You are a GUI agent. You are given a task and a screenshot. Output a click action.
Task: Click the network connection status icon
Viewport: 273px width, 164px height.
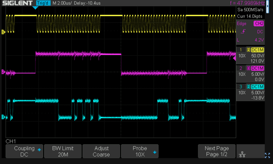click(x=242, y=155)
